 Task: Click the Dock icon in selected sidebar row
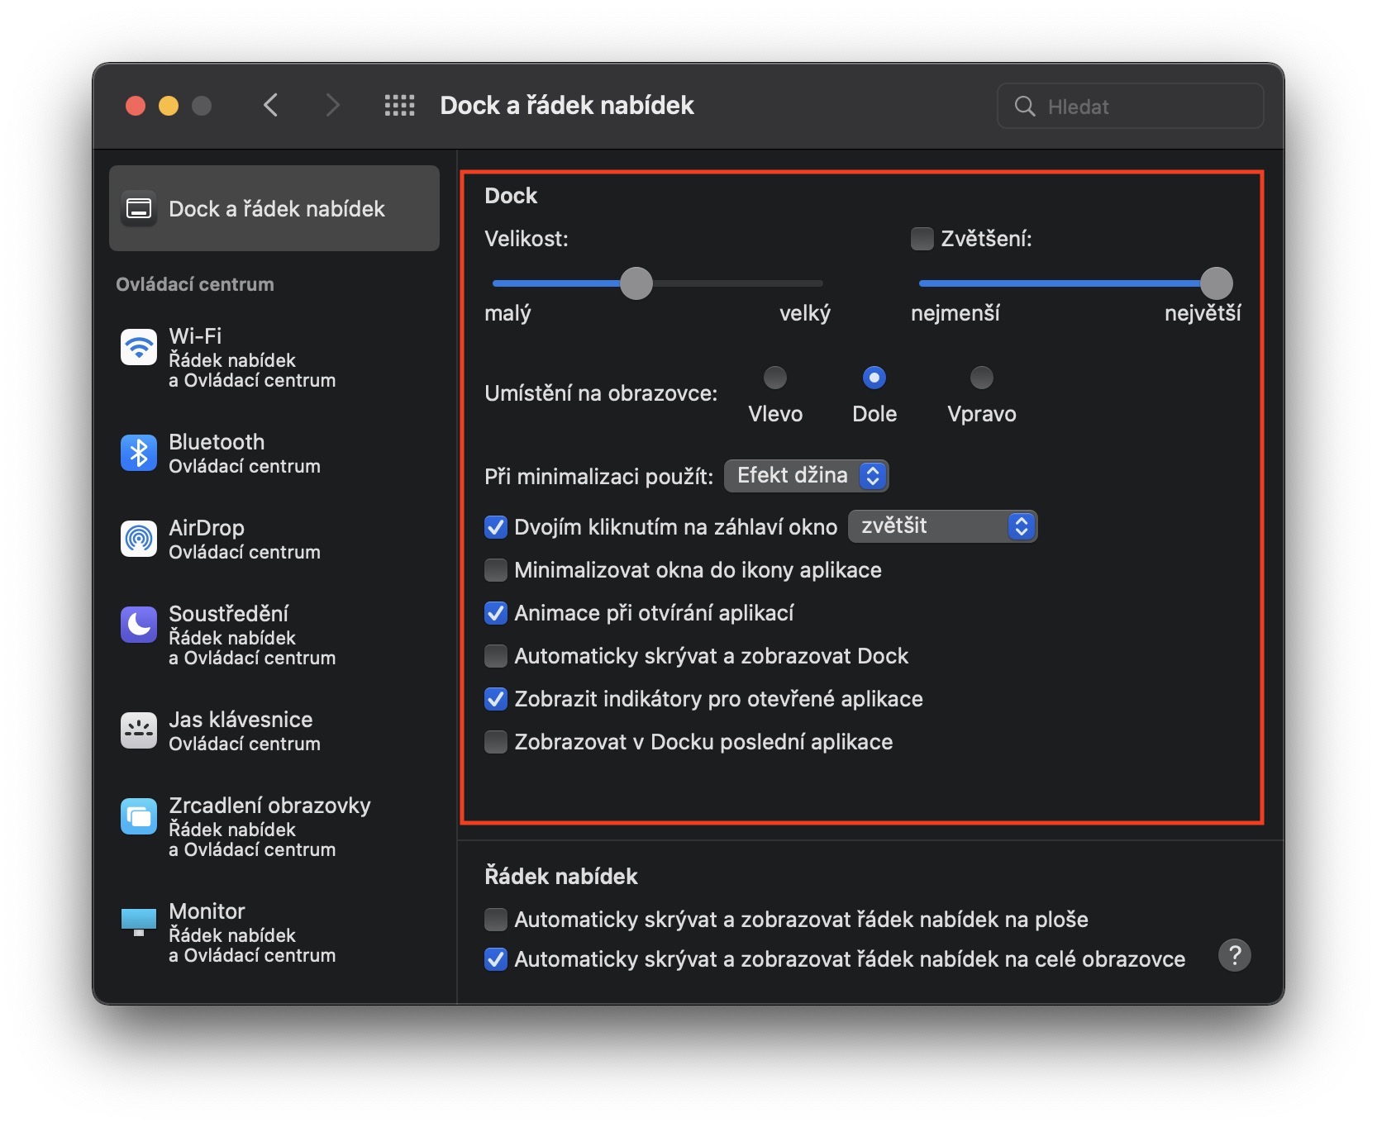[x=139, y=208]
